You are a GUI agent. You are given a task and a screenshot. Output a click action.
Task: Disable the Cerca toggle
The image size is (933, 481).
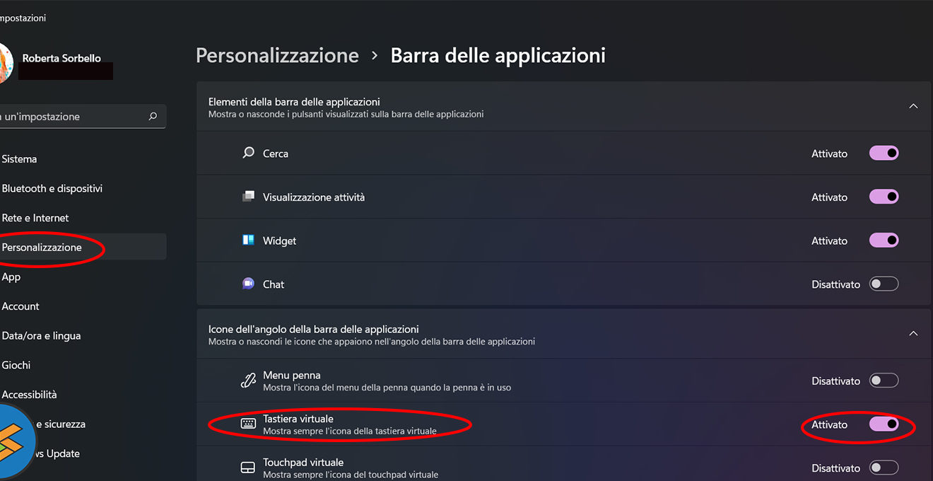click(x=884, y=153)
